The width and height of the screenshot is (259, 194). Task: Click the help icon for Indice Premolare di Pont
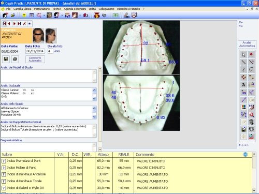(4, 161)
